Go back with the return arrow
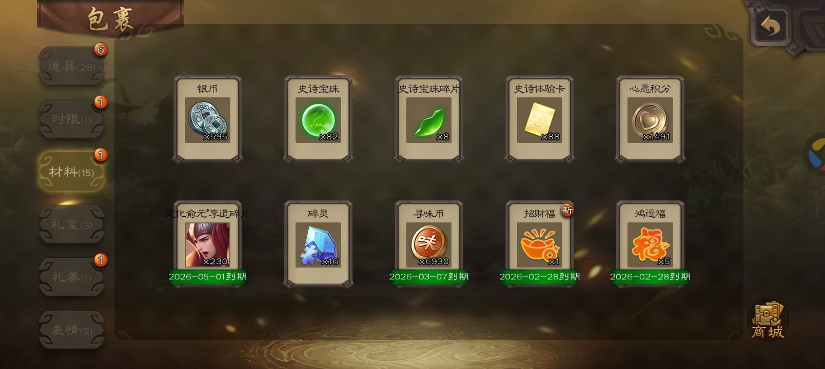 point(770,26)
